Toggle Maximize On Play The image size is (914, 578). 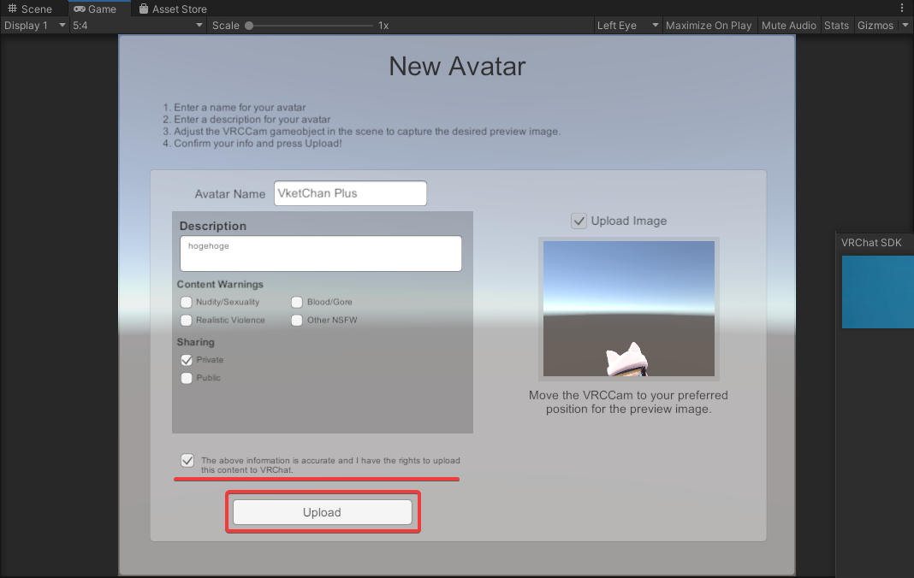tap(708, 26)
